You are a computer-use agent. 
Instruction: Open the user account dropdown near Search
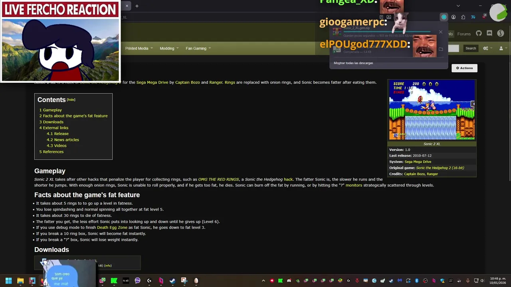[503, 48]
